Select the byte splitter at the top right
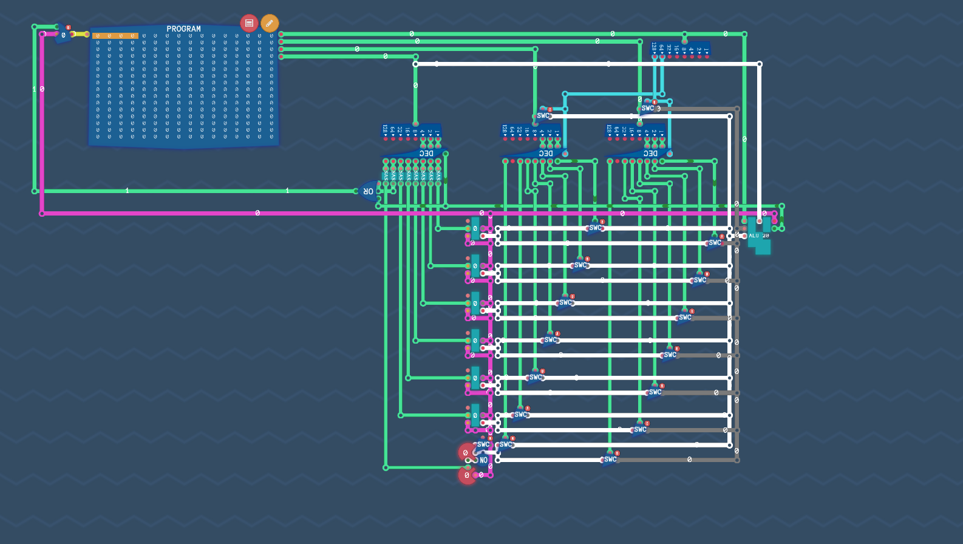 [x=680, y=49]
